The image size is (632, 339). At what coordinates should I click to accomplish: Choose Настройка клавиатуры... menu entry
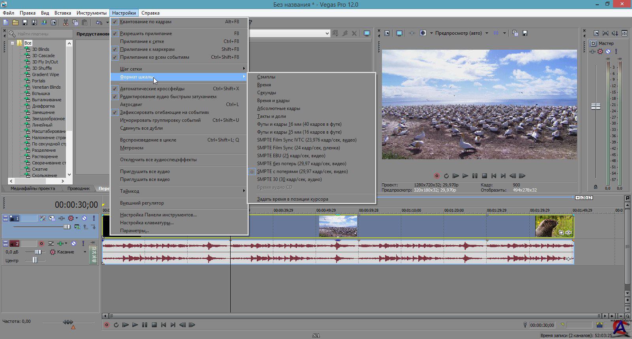[x=147, y=223]
